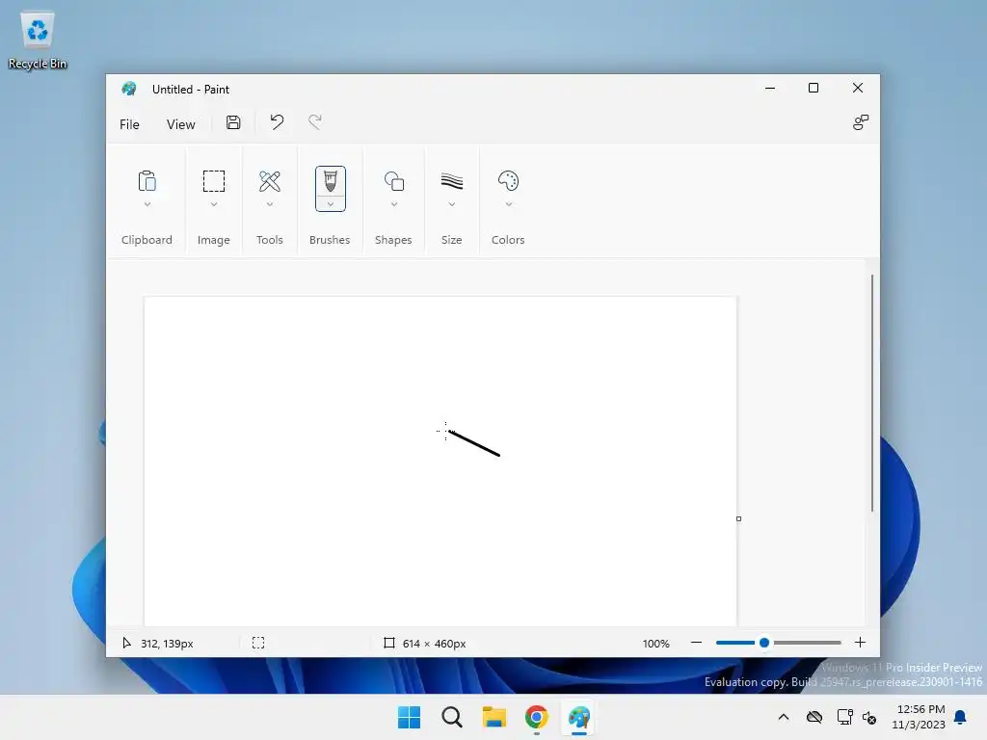Click the zoom slider handle

(764, 643)
